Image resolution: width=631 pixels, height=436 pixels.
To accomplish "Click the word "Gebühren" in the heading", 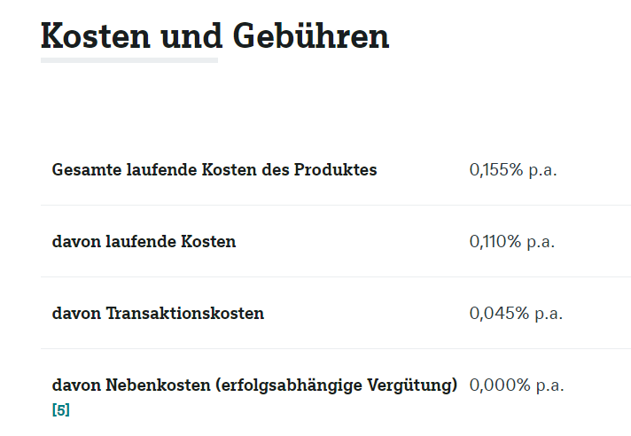I will (311, 36).
